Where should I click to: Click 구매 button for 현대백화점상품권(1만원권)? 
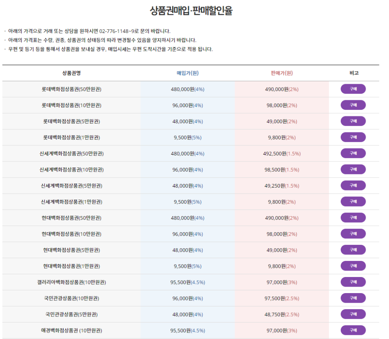[x=353, y=266]
